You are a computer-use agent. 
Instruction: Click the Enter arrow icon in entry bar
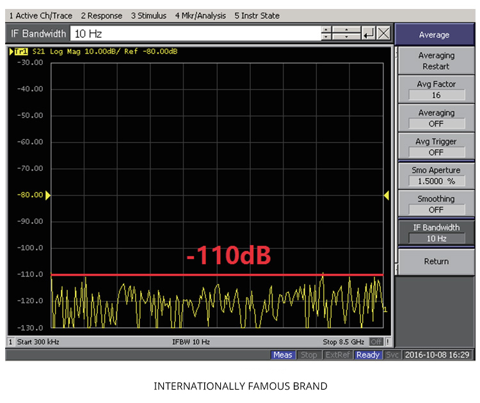pyautogui.click(x=369, y=34)
